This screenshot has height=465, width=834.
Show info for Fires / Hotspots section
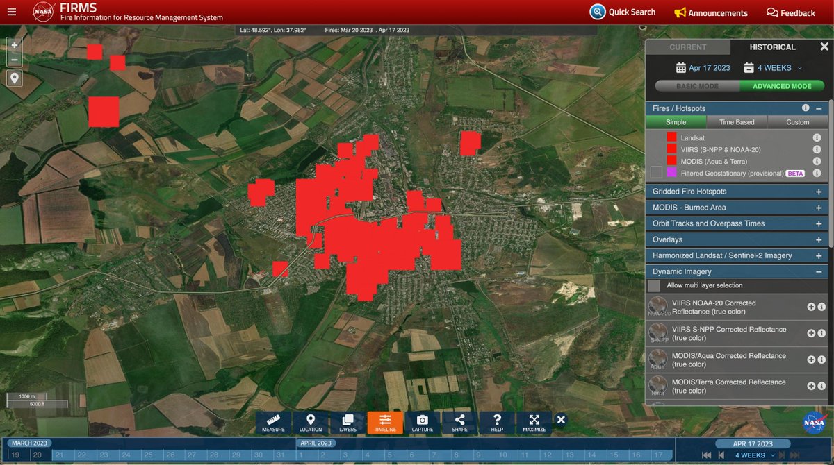[806, 108]
